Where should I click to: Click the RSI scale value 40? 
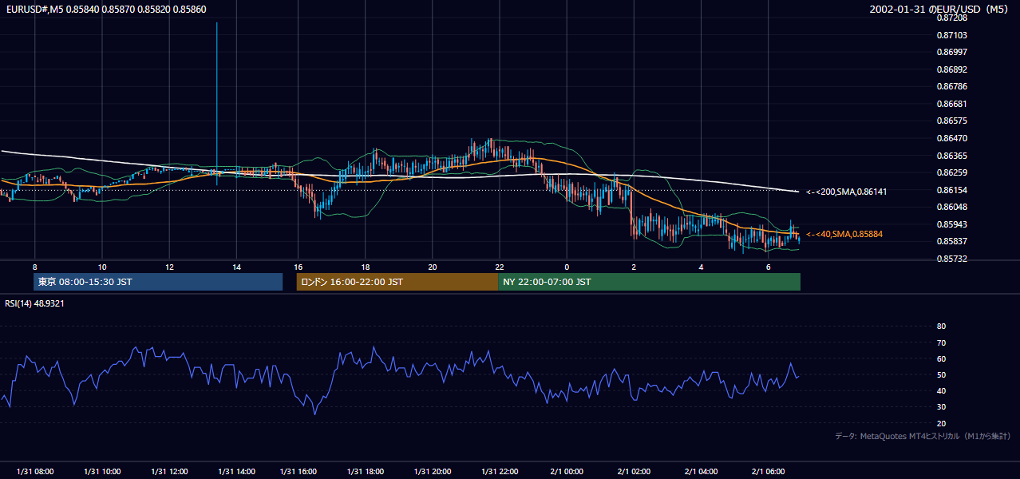coord(941,390)
